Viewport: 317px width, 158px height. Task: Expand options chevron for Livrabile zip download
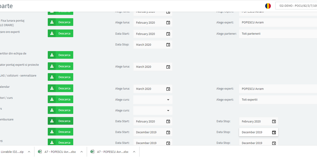pos(29,152)
